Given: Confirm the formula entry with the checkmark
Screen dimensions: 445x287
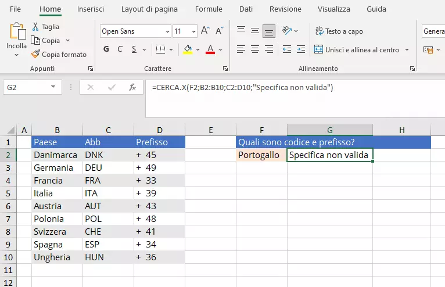Looking at the screenshot, I should pos(112,87).
